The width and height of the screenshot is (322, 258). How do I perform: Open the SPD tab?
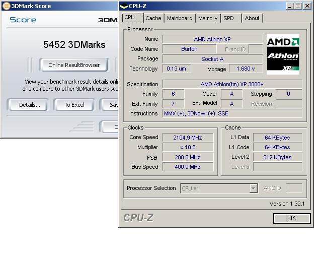[x=231, y=18]
